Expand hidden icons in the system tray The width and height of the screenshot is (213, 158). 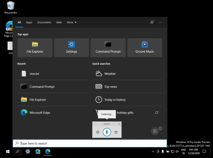pos(153,152)
